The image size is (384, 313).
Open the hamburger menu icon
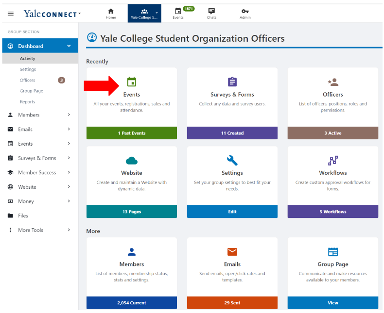click(11, 14)
